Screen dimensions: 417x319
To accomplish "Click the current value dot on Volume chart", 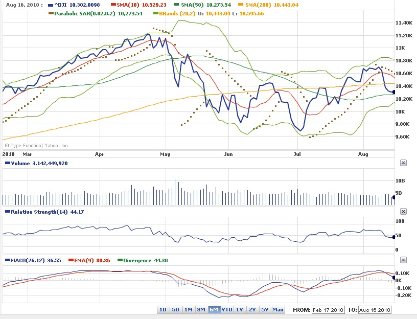I will 394,197.
